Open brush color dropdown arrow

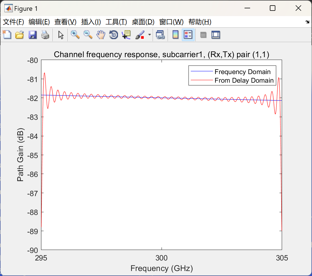point(149,35)
